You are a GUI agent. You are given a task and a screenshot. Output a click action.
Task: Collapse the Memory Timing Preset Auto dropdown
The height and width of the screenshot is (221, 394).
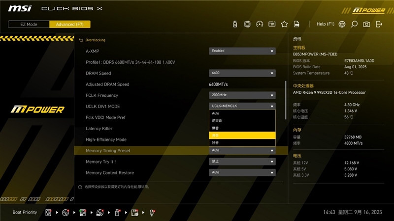[x=242, y=150]
